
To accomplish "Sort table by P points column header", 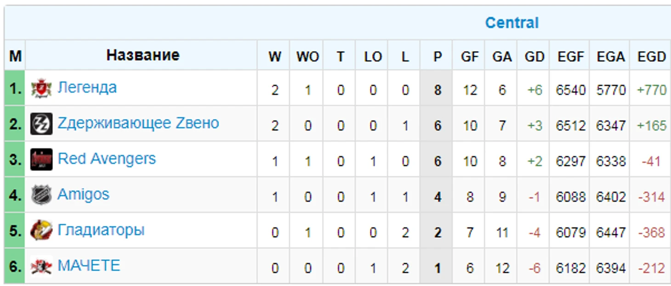I will click(437, 56).
